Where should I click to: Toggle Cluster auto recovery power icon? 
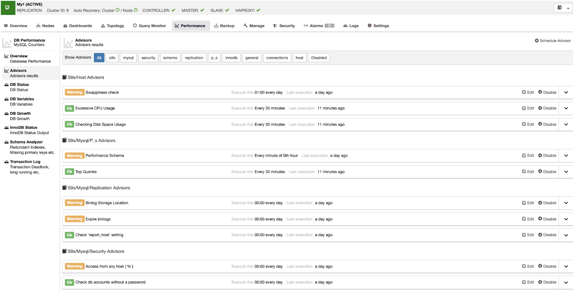pyautogui.click(x=118, y=10)
